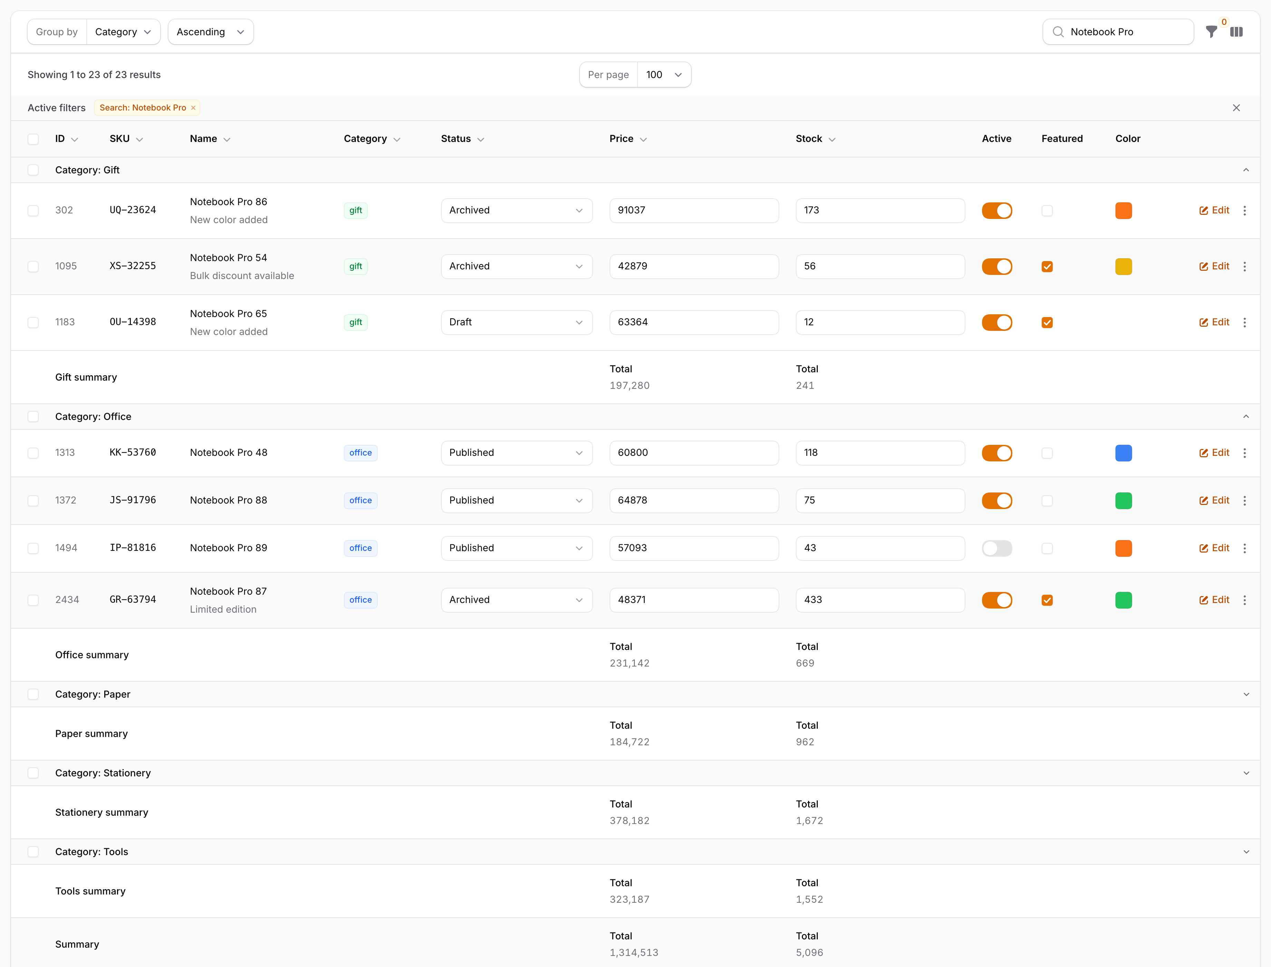Open more actions for Notebook Pro 54
The width and height of the screenshot is (1271, 967).
pyautogui.click(x=1244, y=267)
